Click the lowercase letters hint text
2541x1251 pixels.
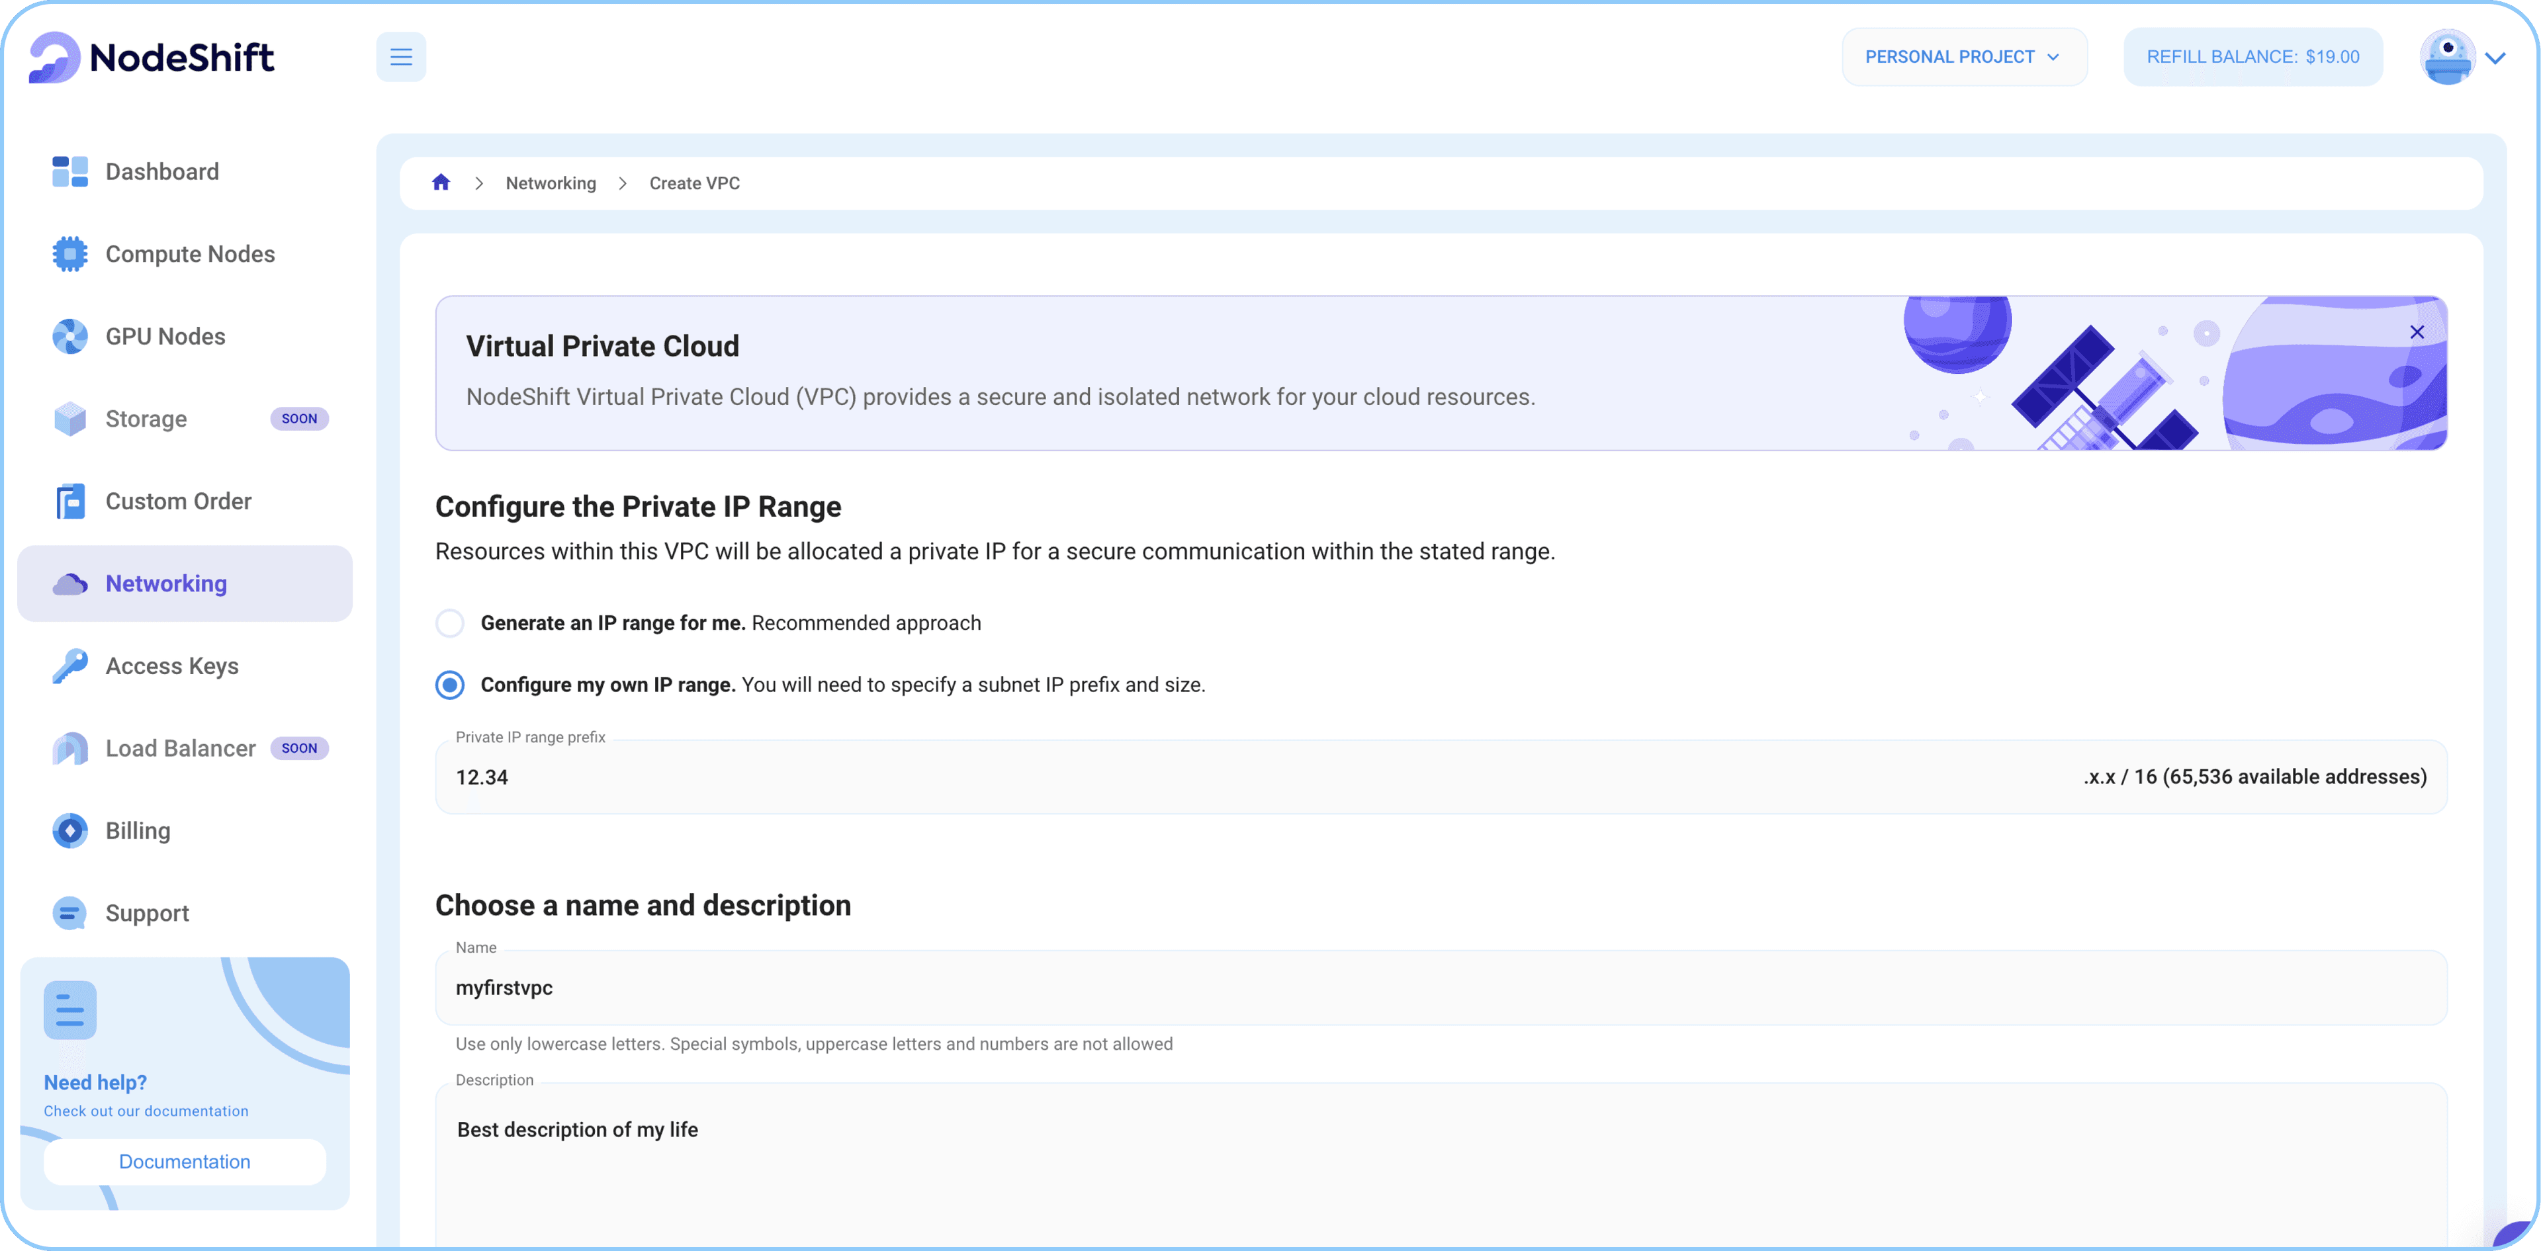click(814, 1044)
